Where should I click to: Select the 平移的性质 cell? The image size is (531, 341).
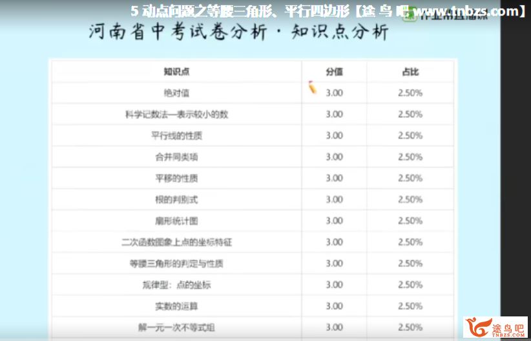[176, 179]
